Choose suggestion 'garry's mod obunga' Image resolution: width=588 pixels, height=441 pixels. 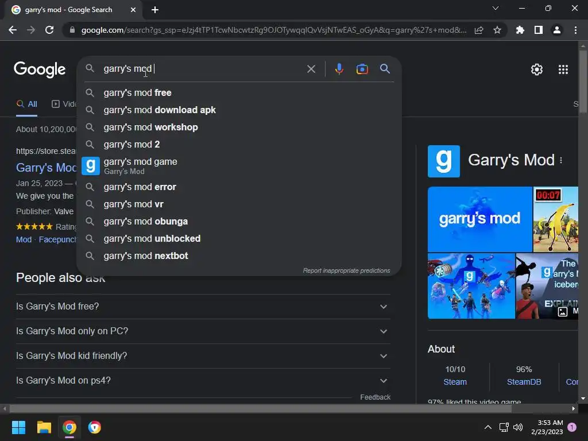[x=239, y=221]
